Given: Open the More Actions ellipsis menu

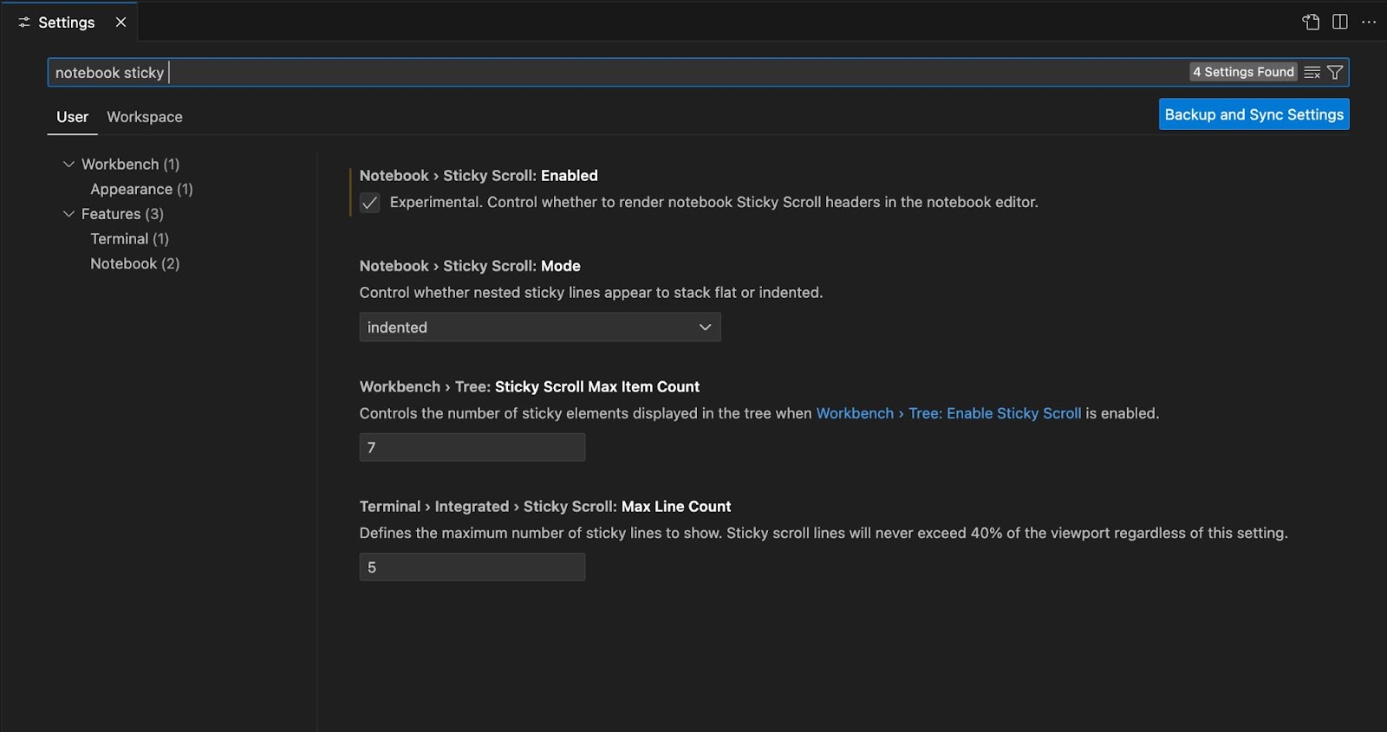Looking at the screenshot, I should click(x=1369, y=23).
